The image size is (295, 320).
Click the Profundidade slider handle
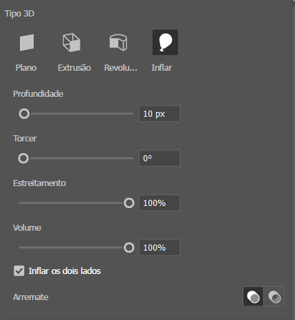pos(24,114)
